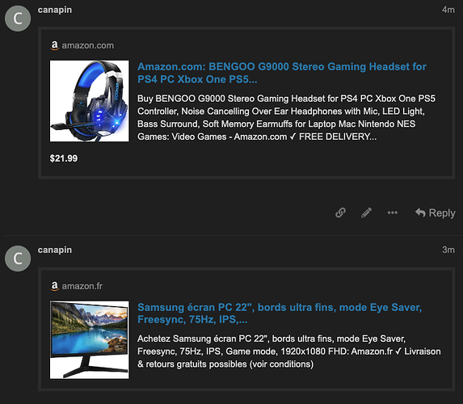Click Amazon logo favicon beside amazon.com
The height and width of the screenshot is (404, 463).
tap(55, 45)
